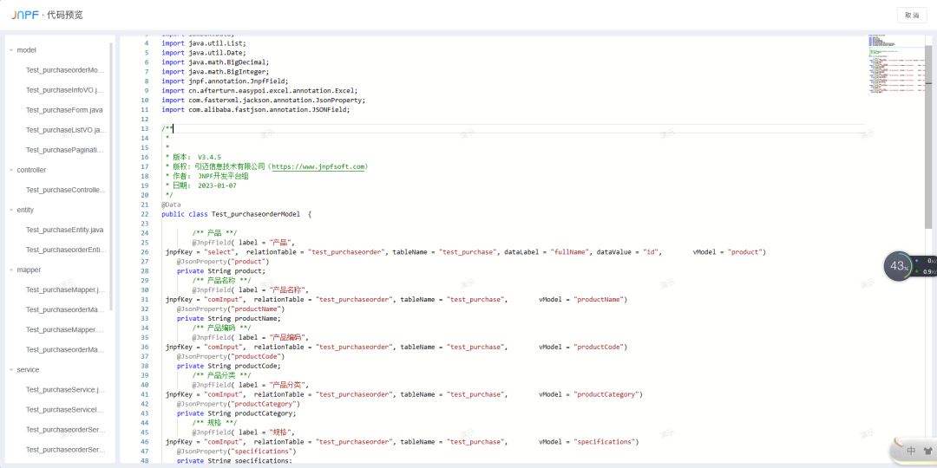
Task: Place cursor on 'import java.util.List;' line
Action: (x=203, y=43)
